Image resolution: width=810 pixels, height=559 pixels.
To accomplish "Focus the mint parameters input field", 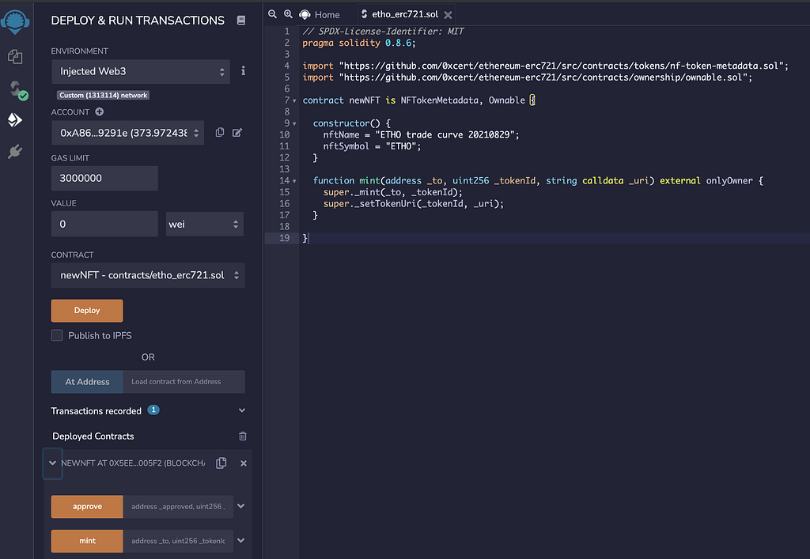I will [x=178, y=541].
